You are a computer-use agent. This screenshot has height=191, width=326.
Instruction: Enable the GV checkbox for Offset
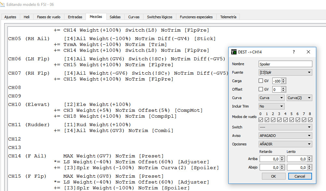click(x=261, y=89)
